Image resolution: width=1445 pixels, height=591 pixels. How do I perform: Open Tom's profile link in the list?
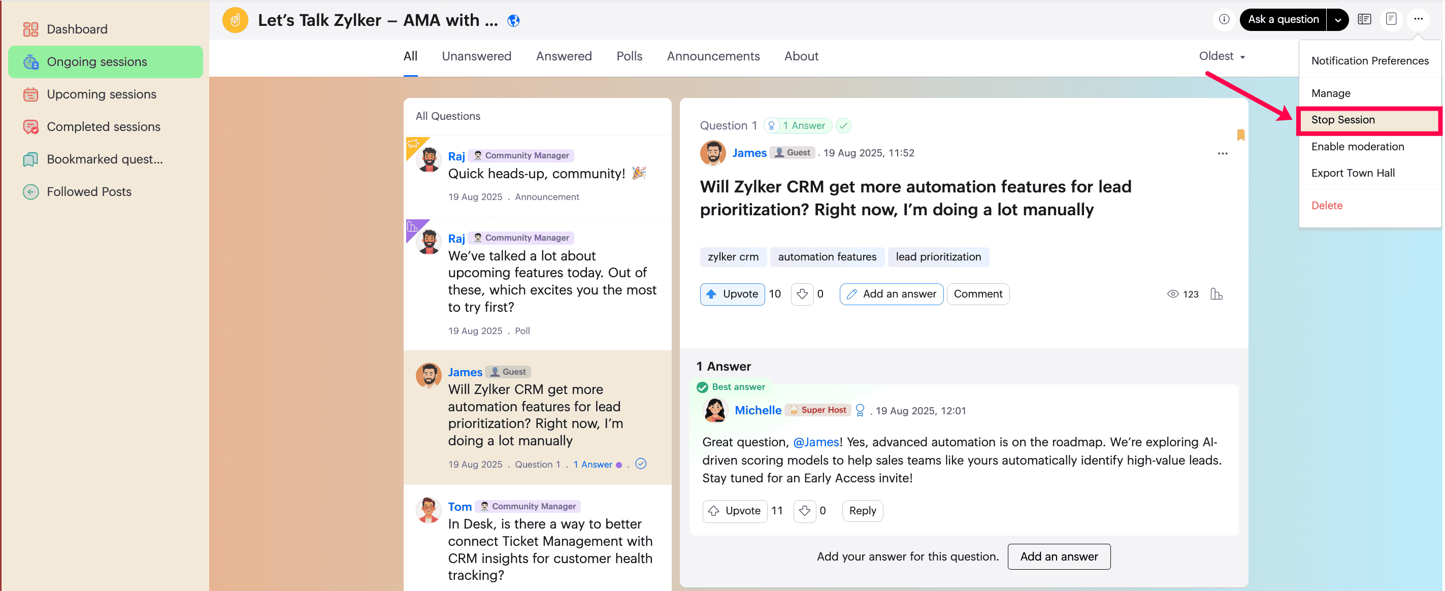click(x=459, y=506)
